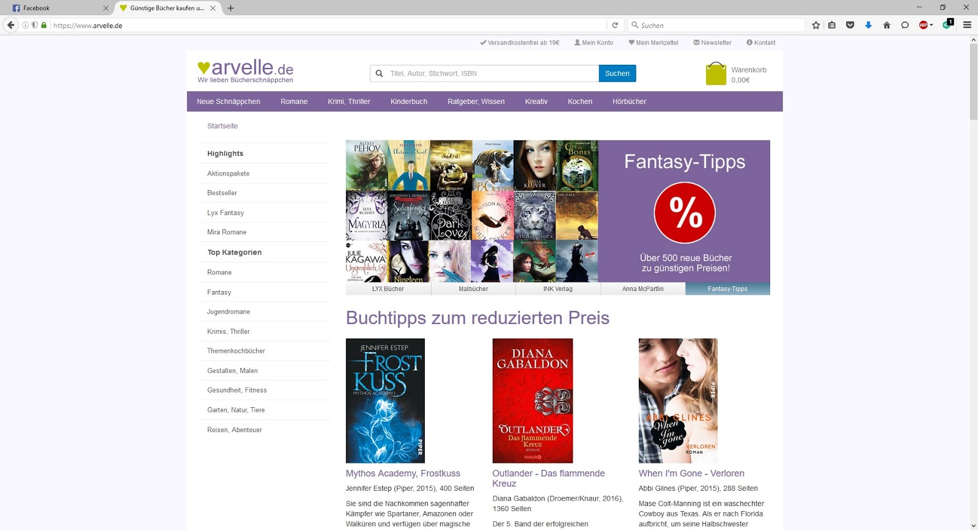978x530 pixels.
Task: Go to browser home icon
Action: 886,25
